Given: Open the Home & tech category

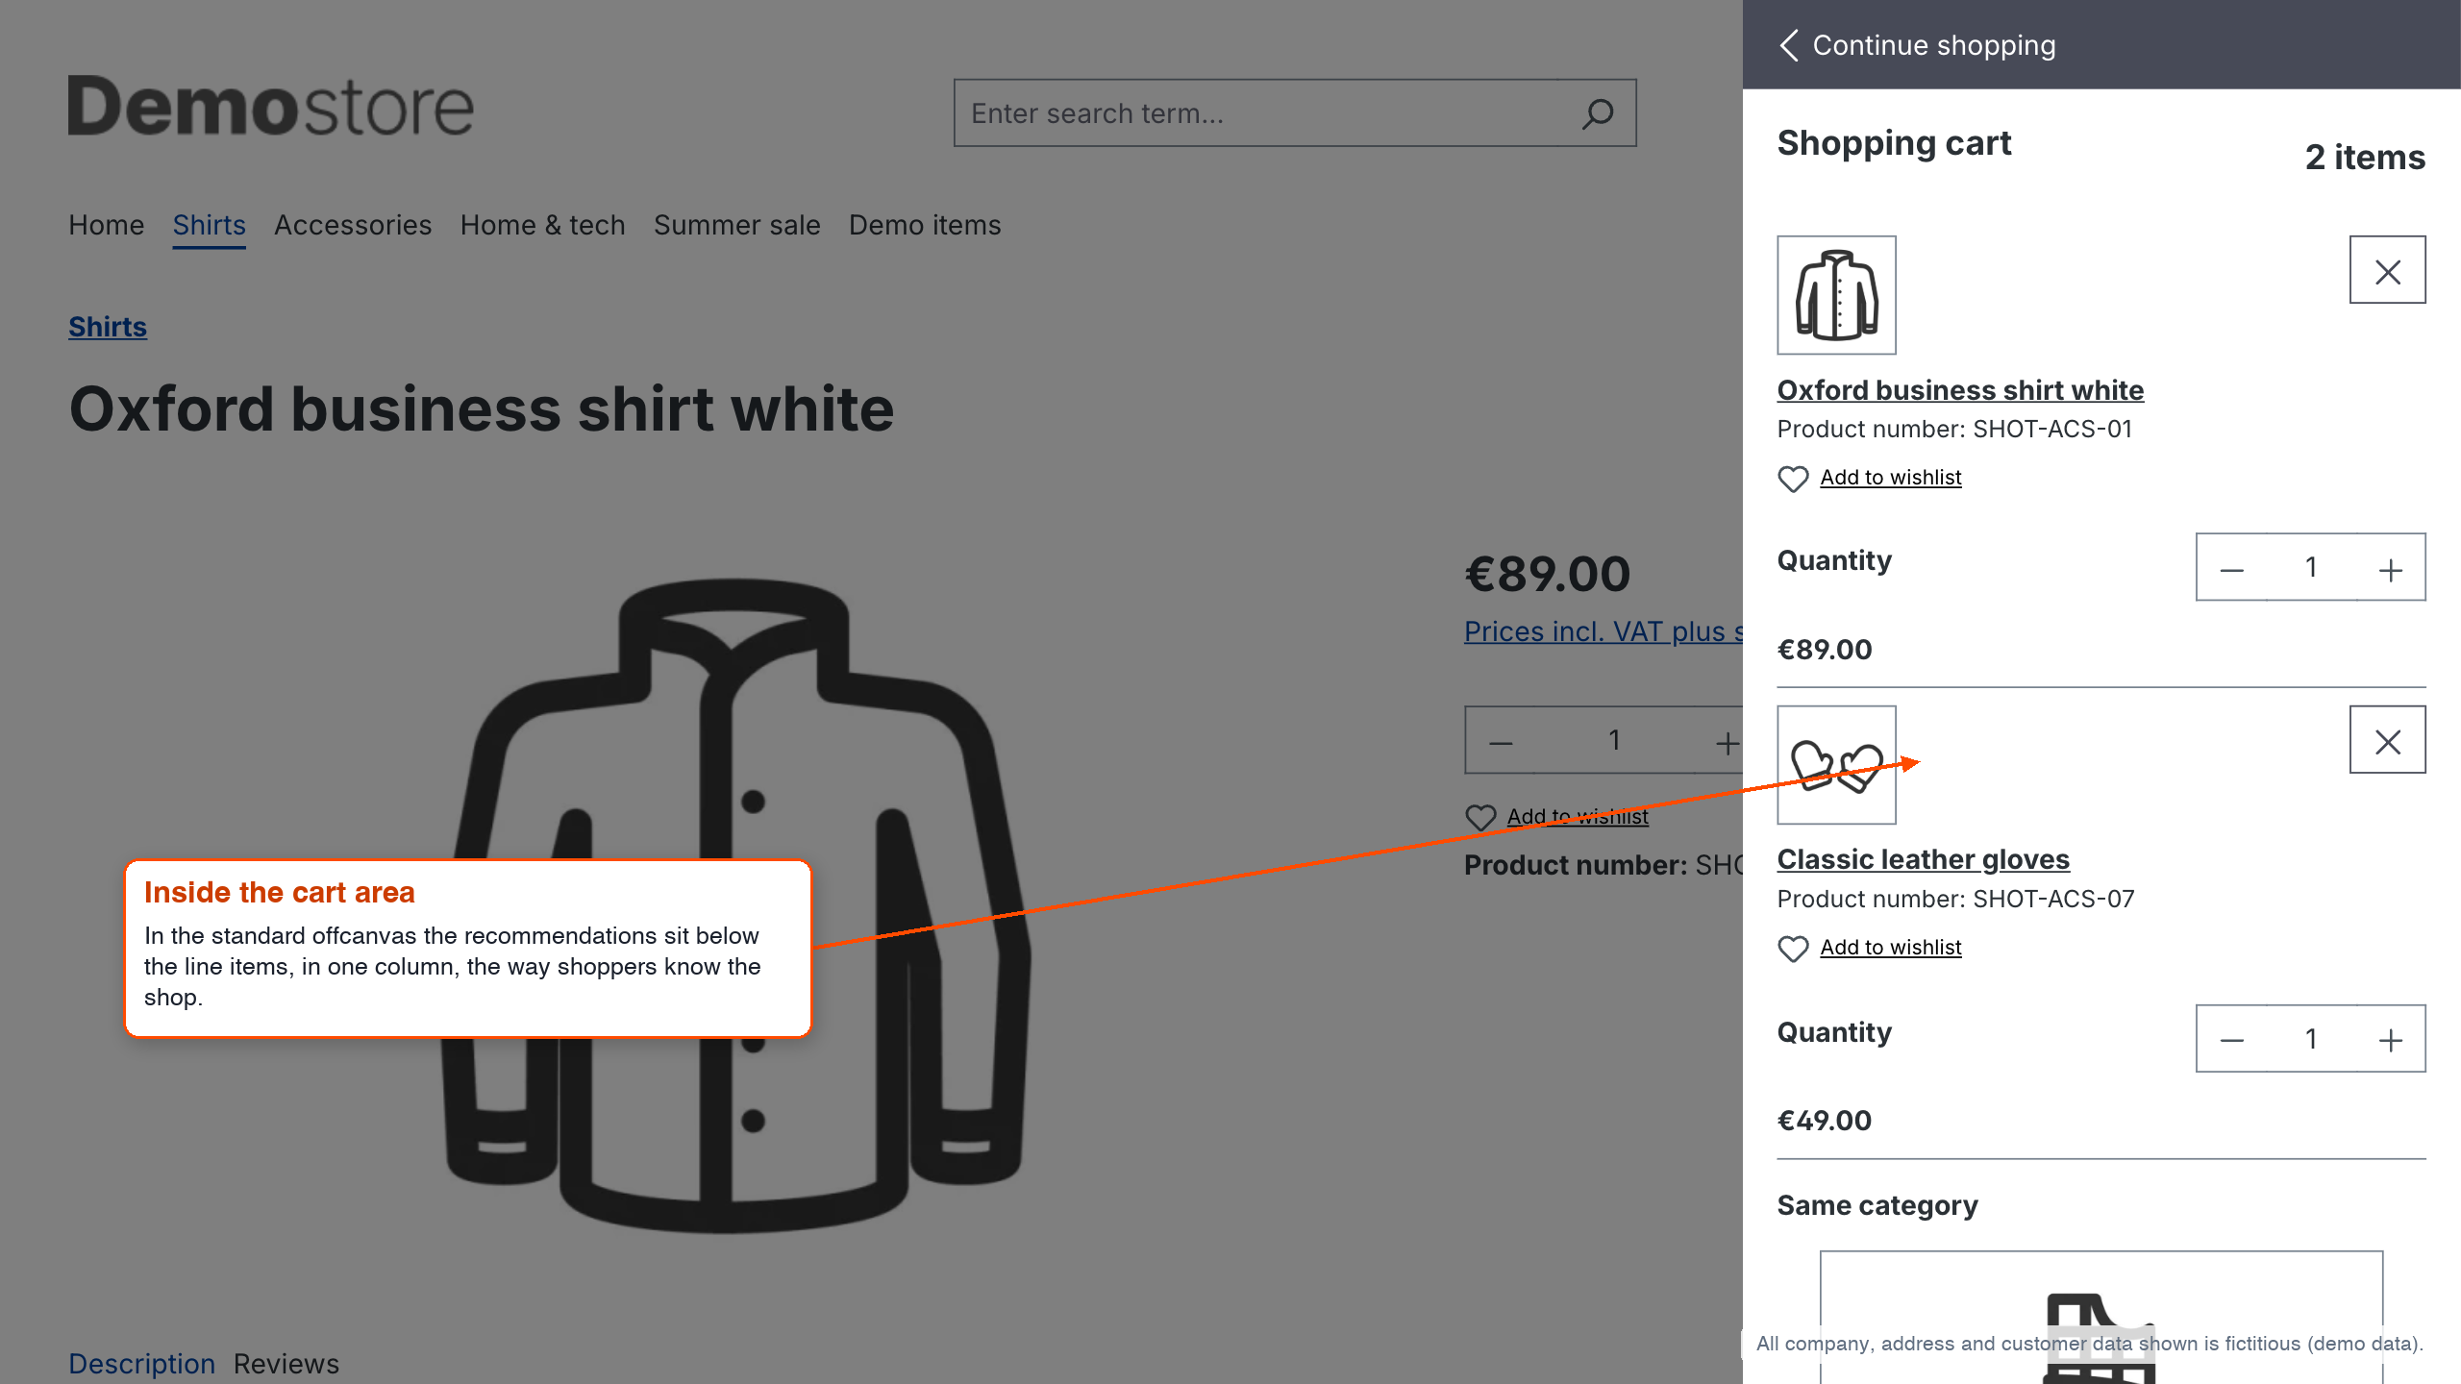Looking at the screenshot, I should pos(543,225).
